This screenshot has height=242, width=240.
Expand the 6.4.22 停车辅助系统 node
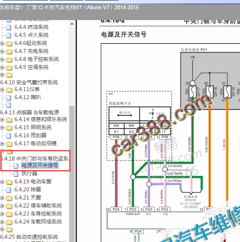point(2,206)
